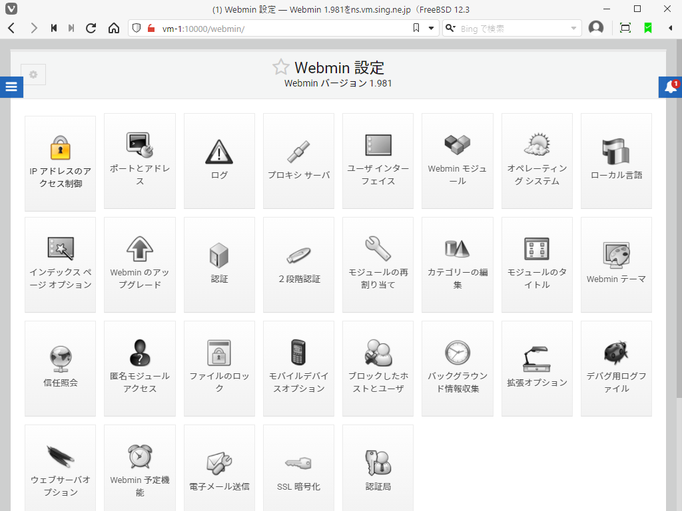This screenshot has height=511, width=682.
Task: Open SSL 暗号化 settings
Action: pos(299,468)
